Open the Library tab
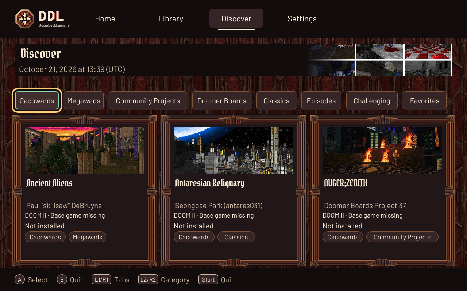 [171, 19]
